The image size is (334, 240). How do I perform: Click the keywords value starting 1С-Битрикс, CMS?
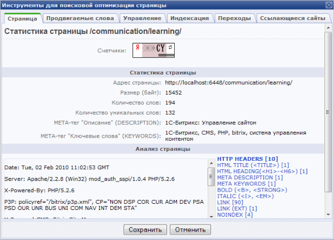coord(235,136)
